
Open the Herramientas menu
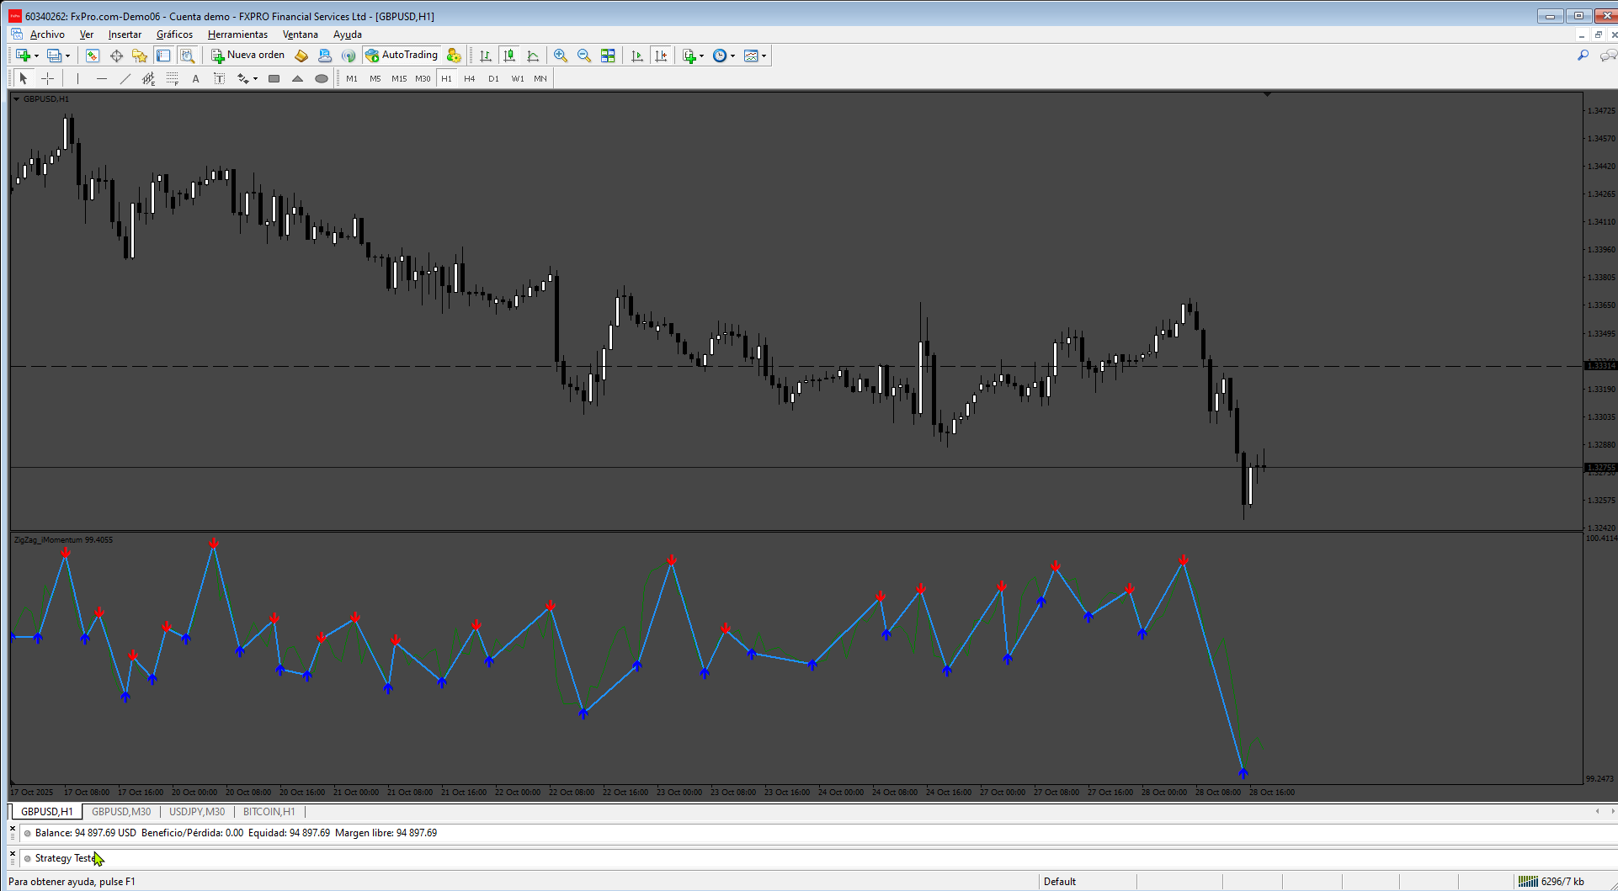(x=237, y=34)
